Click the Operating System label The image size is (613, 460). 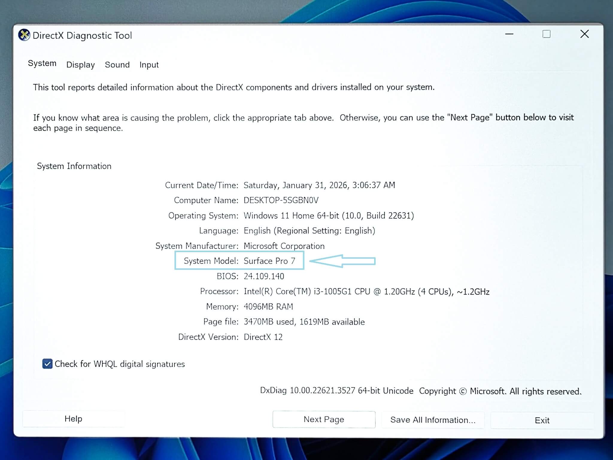click(204, 216)
